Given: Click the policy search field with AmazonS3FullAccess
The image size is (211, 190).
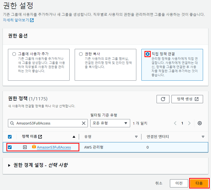Looking at the screenshot, I should (48, 123).
